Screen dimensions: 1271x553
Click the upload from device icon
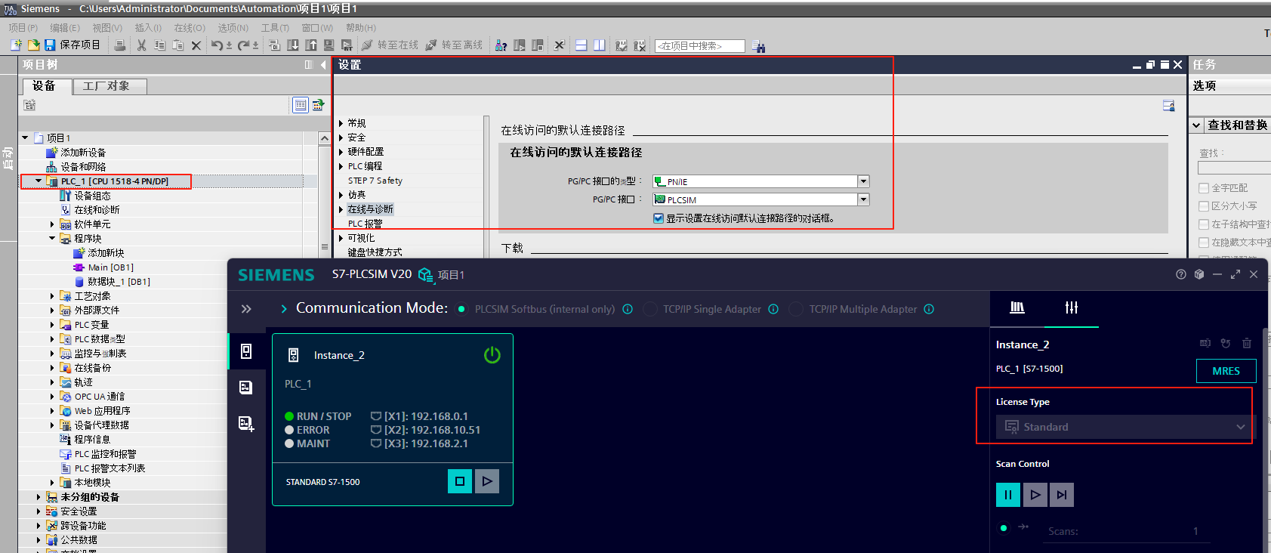point(310,45)
